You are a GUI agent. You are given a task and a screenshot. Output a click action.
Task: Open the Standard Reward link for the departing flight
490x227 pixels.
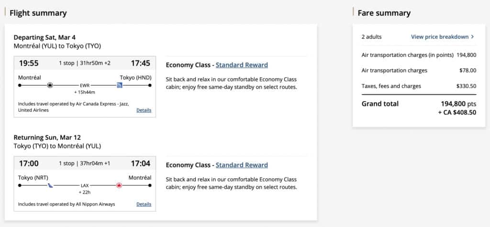(x=242, y=65)
